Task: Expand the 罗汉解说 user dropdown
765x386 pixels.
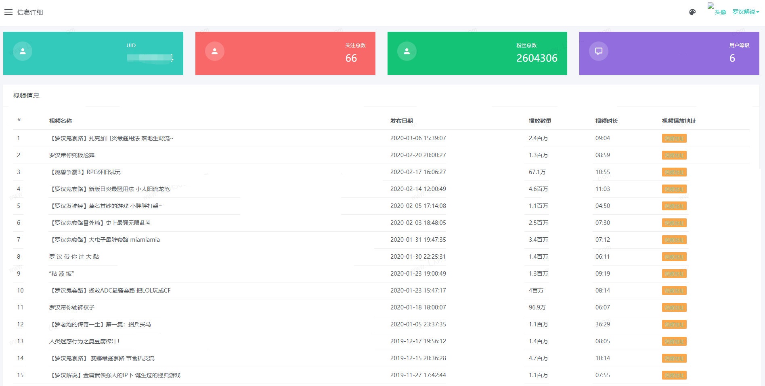Action: click(x=746, y=12)
